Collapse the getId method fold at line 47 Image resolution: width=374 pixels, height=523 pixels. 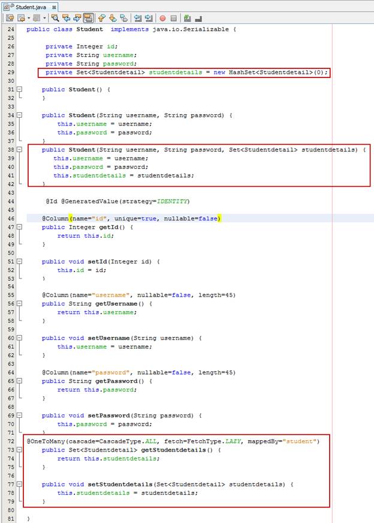point(19,227)
